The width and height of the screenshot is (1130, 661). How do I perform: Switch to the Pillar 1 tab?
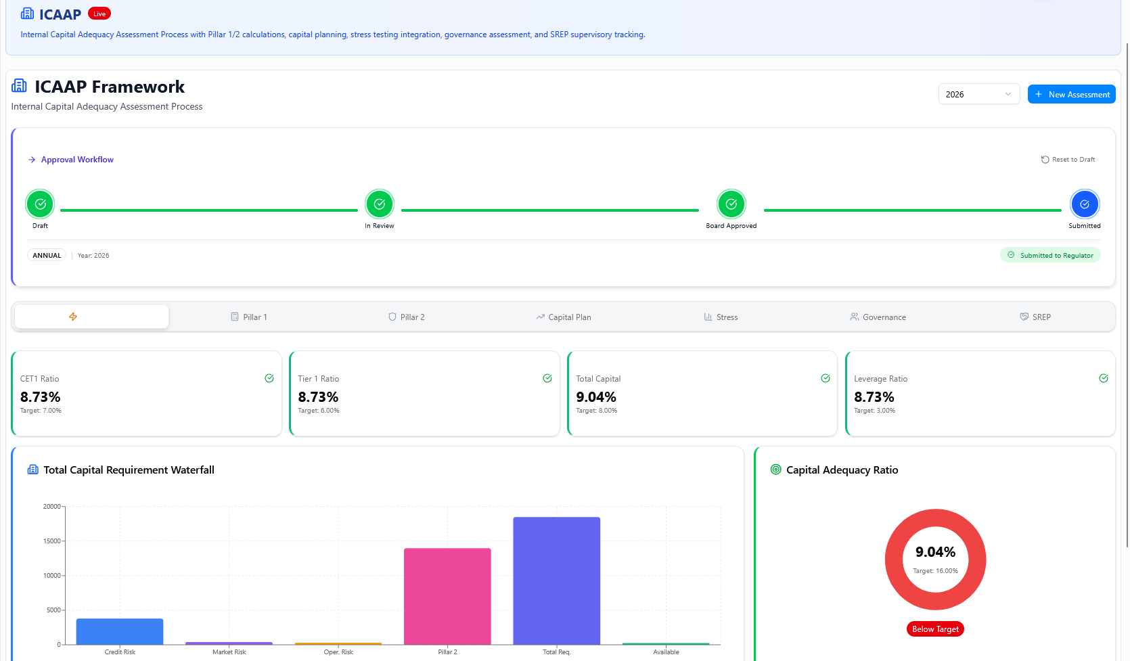pyautogui.click(x=249, y=317)
